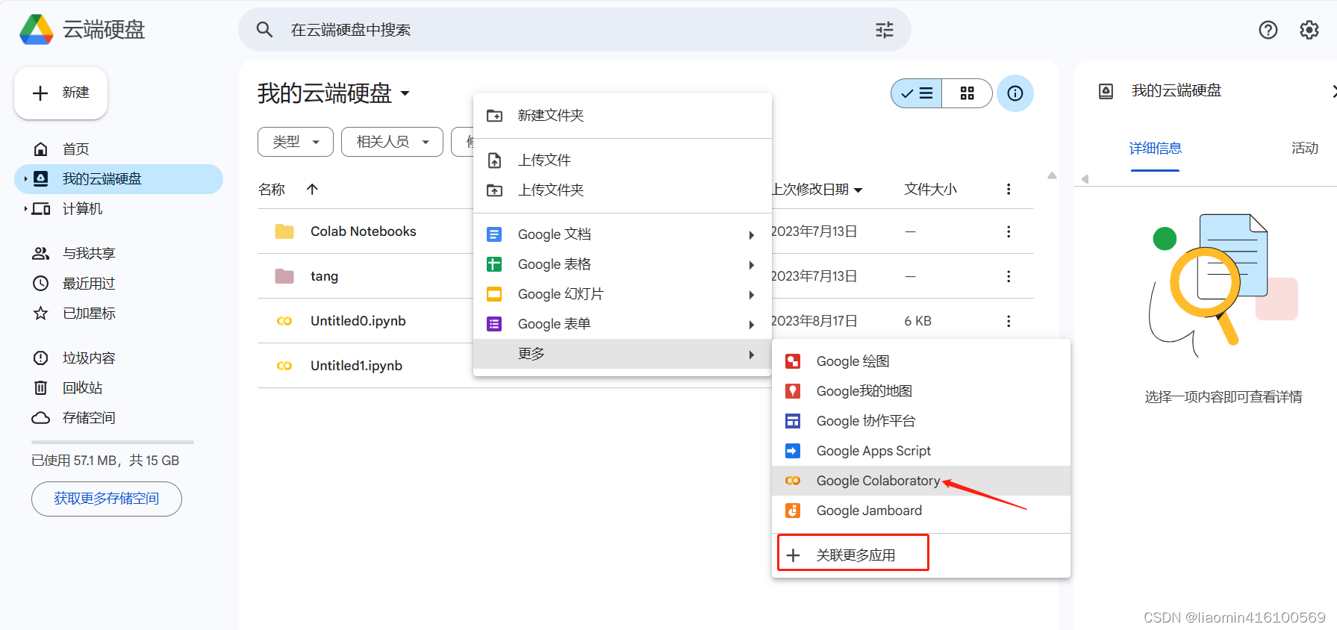
Task: Switch to grid view layout
Action: click(x=967, y=93)
